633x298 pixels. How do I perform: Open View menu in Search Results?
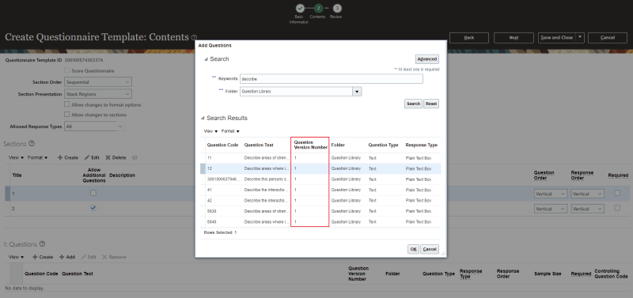(210, 131)
